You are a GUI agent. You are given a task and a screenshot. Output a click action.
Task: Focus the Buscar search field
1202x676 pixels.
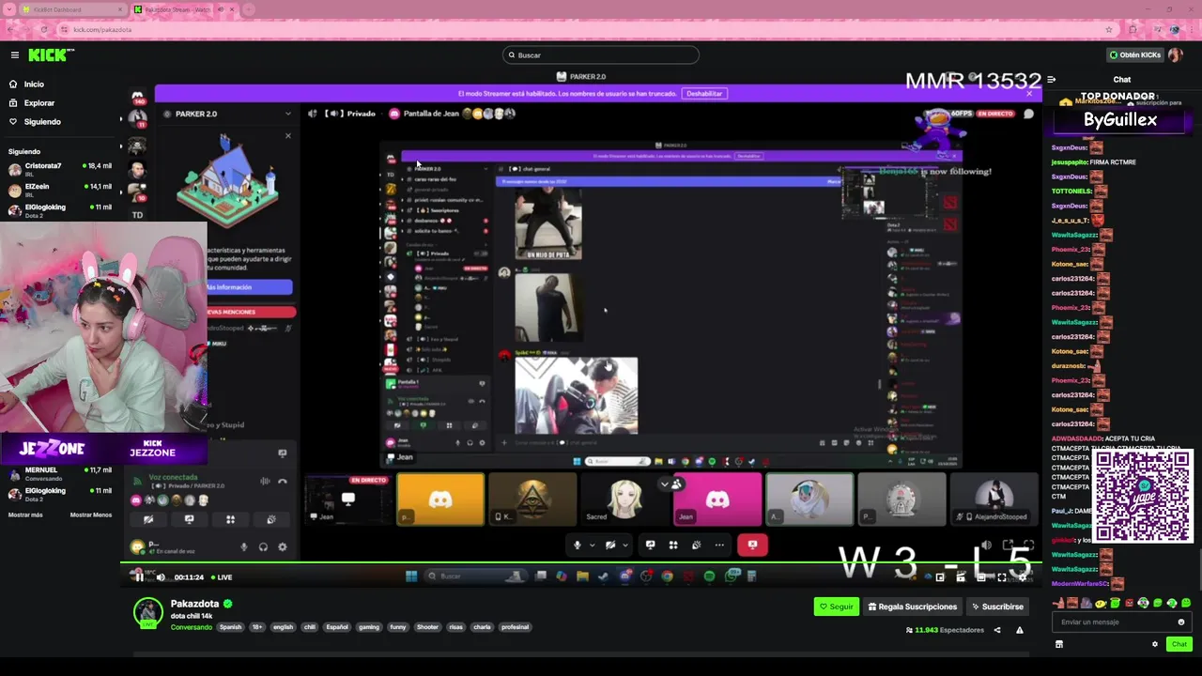601,55
